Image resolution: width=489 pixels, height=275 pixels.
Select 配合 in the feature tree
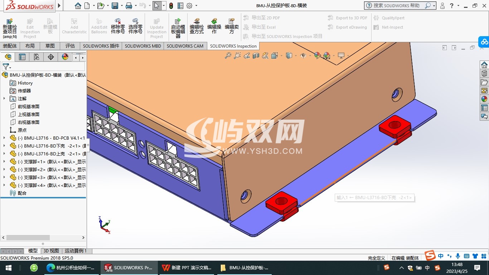22,193
